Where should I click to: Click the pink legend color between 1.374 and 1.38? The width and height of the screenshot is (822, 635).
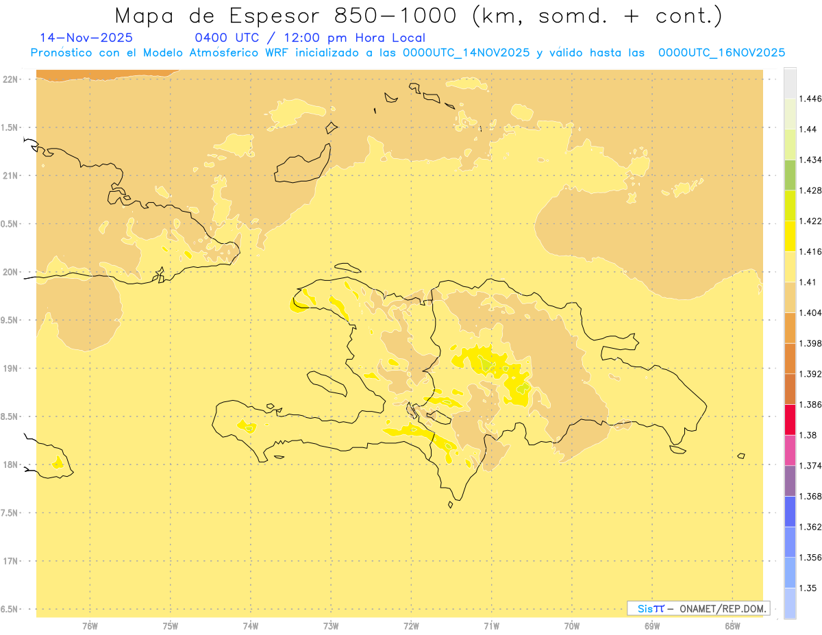click(x=790, y=450)
